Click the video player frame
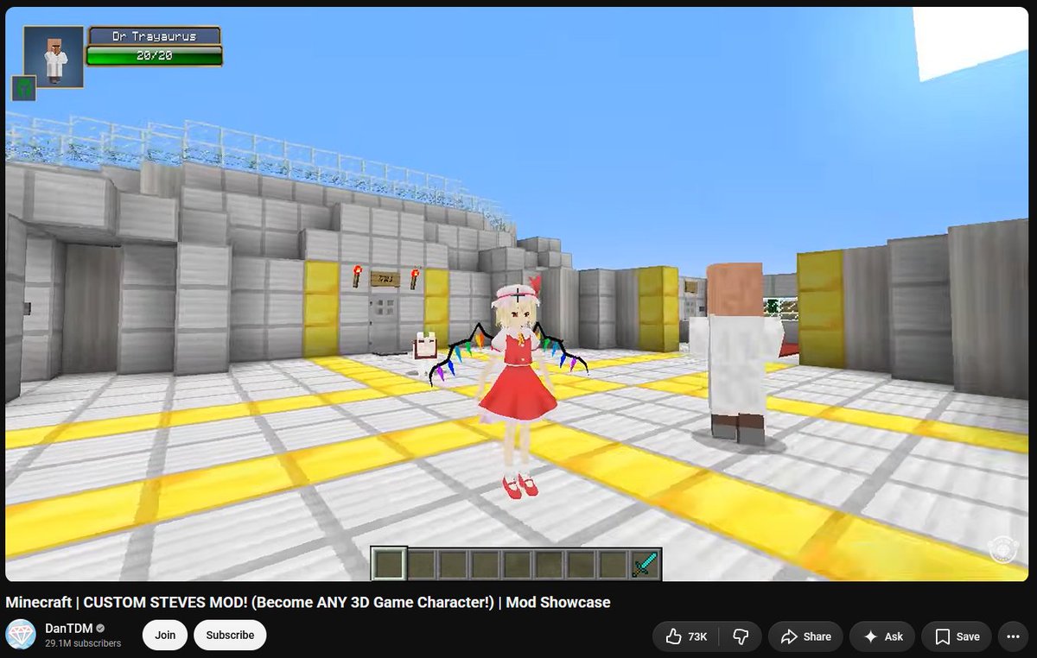This screenshot has height=658, width=1037. tap(517, 294)
